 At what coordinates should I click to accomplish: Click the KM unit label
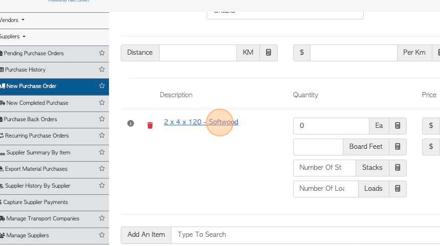[248, 53]
